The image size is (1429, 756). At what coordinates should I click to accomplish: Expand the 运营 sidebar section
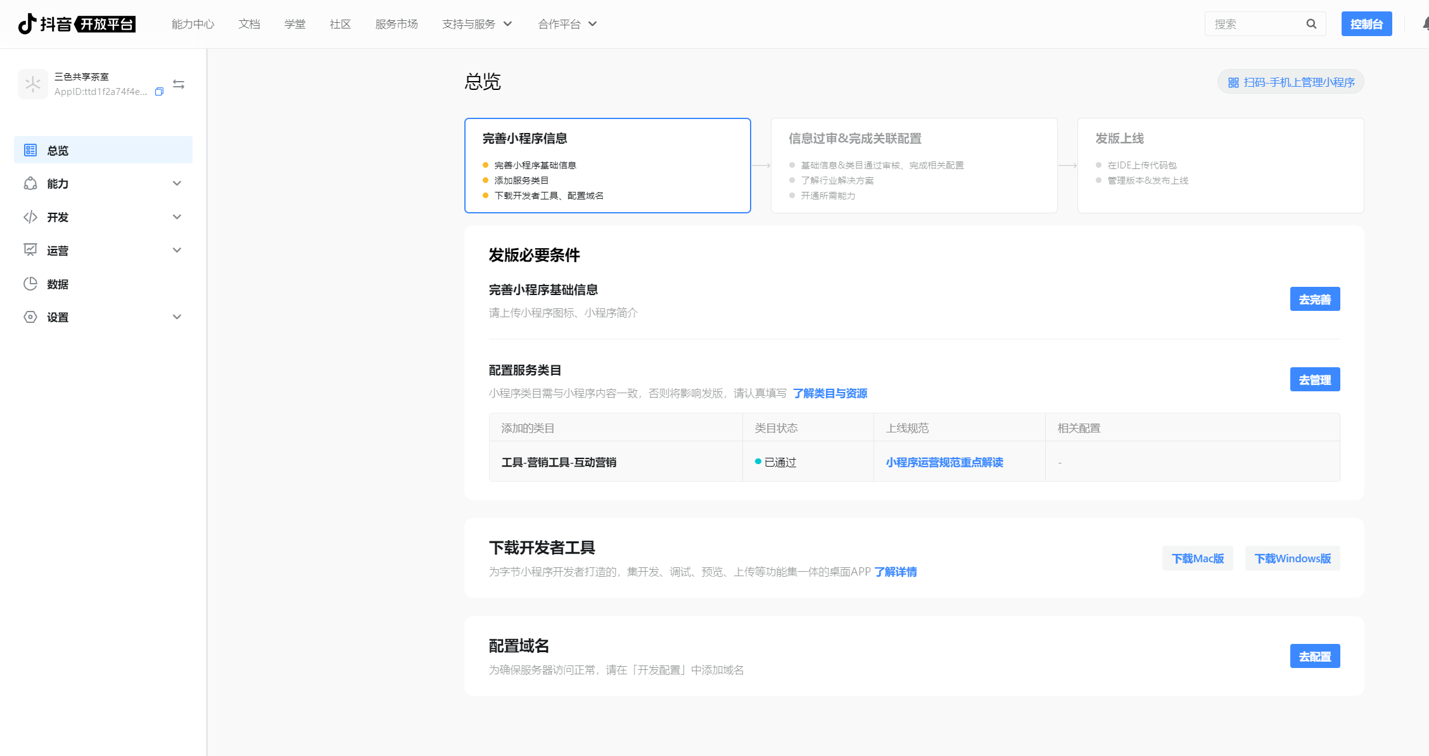pos(103,251)
